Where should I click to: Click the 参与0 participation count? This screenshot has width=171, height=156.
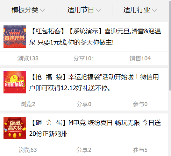140,104
